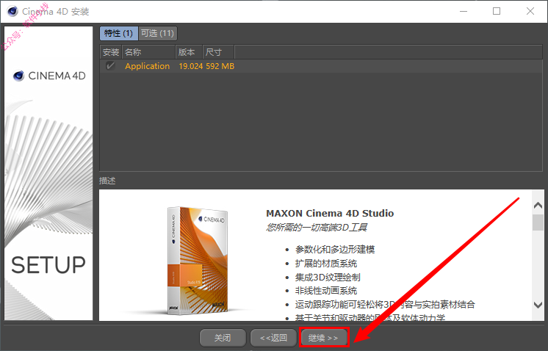Click the 关闭 button
Screen dimensions: 548x351
pyautogui.click(x=223, y=338)
